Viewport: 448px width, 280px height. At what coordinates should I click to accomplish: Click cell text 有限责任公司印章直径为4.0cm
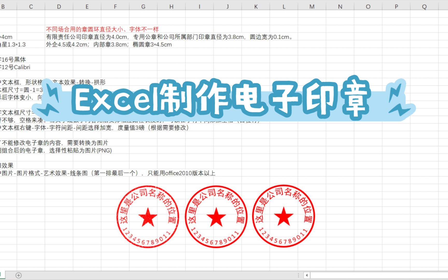[x=87, y=37]
